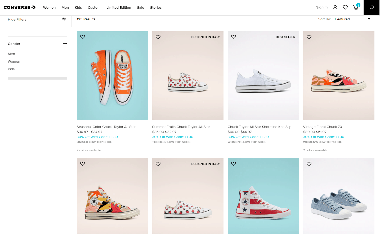Viewport: 380px width, 234px height.
Task: Click the UNISEX LOW TOP SHOE label
Action: click(x=94, y=142)
